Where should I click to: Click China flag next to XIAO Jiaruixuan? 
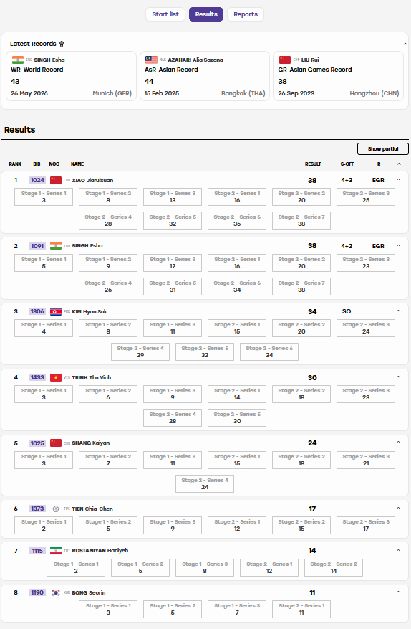click(x=56, y=180)
